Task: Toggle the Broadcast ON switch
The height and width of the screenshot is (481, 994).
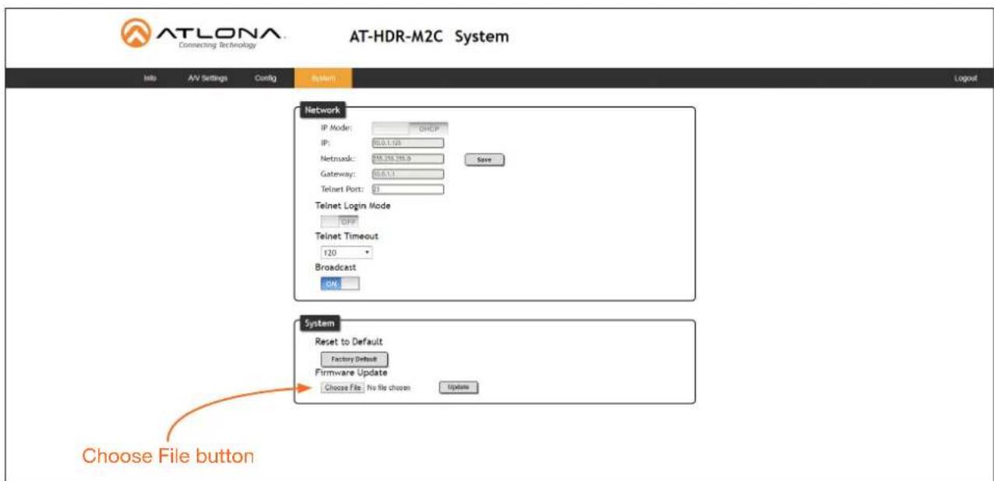Action: coord(340,284)
